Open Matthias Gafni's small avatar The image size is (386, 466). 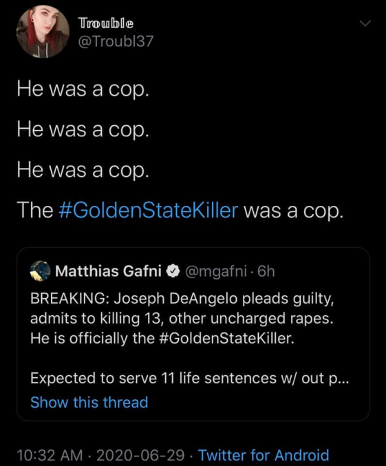40,271
